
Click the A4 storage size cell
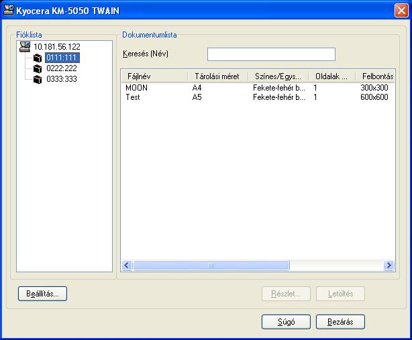point(197,88)
